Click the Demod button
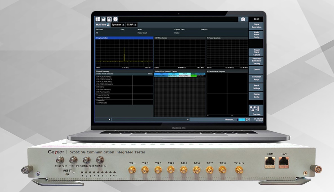The width and height of the screenshot is (334, 192). coord(256,70)
